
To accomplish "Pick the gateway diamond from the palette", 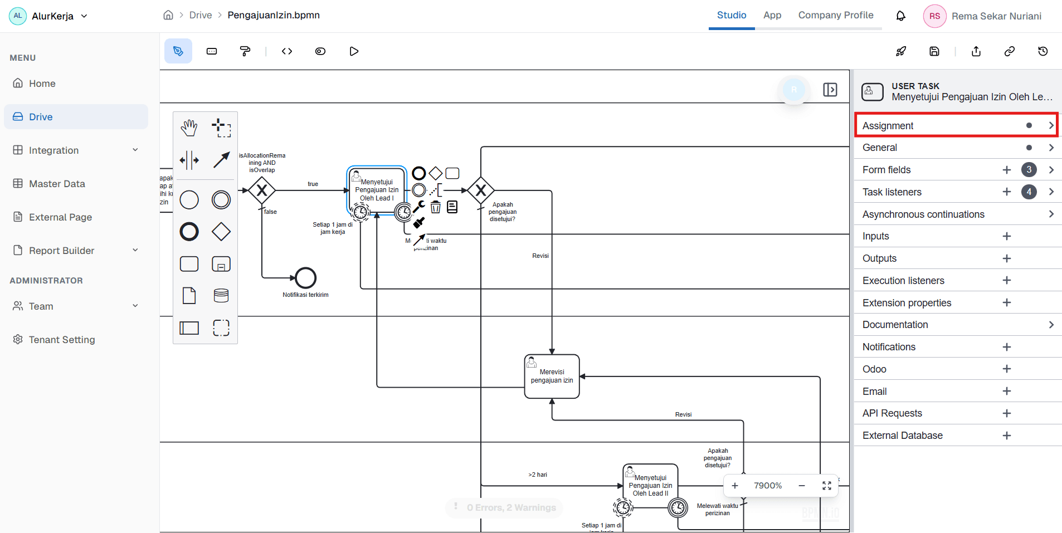I will coord(221,232).
